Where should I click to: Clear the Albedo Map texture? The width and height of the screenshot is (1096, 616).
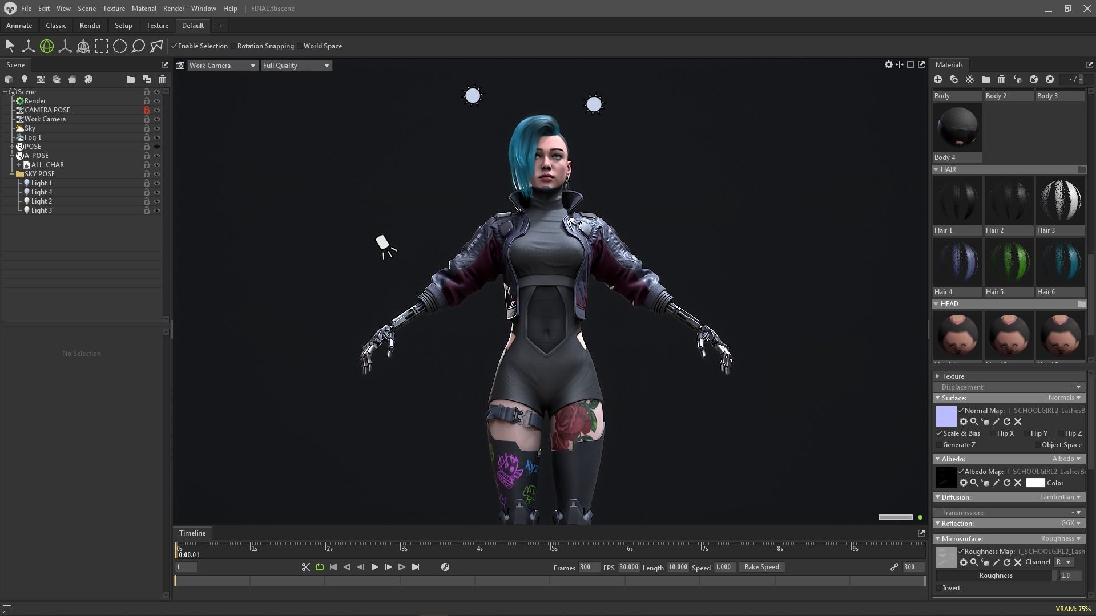[x=1018, y=483]
